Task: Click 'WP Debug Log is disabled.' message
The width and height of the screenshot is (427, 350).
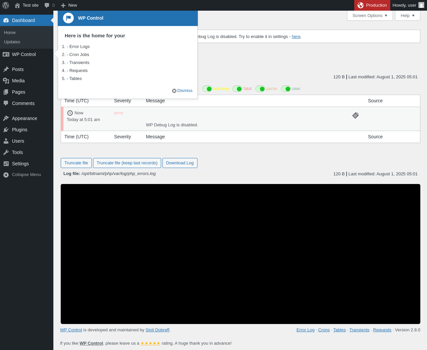Action: coord(172,125)
